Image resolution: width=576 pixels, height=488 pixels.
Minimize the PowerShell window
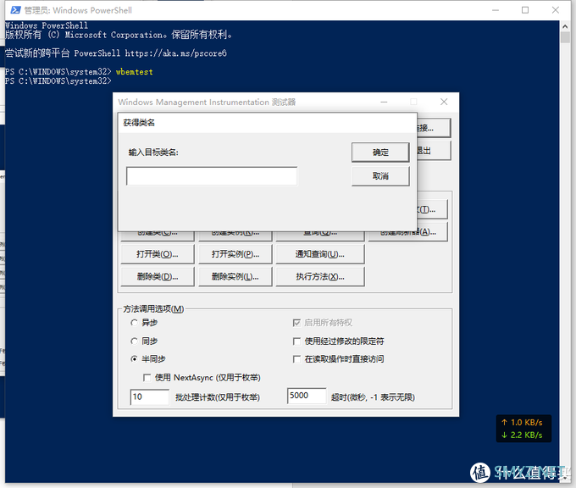tap(496, 10)
